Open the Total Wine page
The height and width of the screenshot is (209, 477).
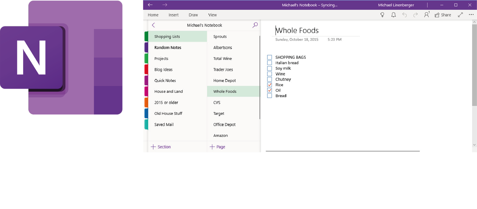click(233, 58)
